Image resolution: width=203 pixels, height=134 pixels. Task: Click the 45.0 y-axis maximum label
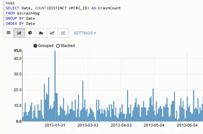[x=18, y=51]
